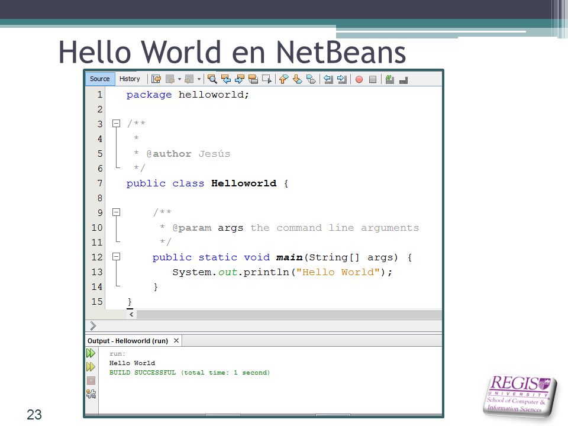The height and width of the screenshot is (426, 568).
Task: Open dropdown arrow beside Forward icon
Action: click(199, 79)
